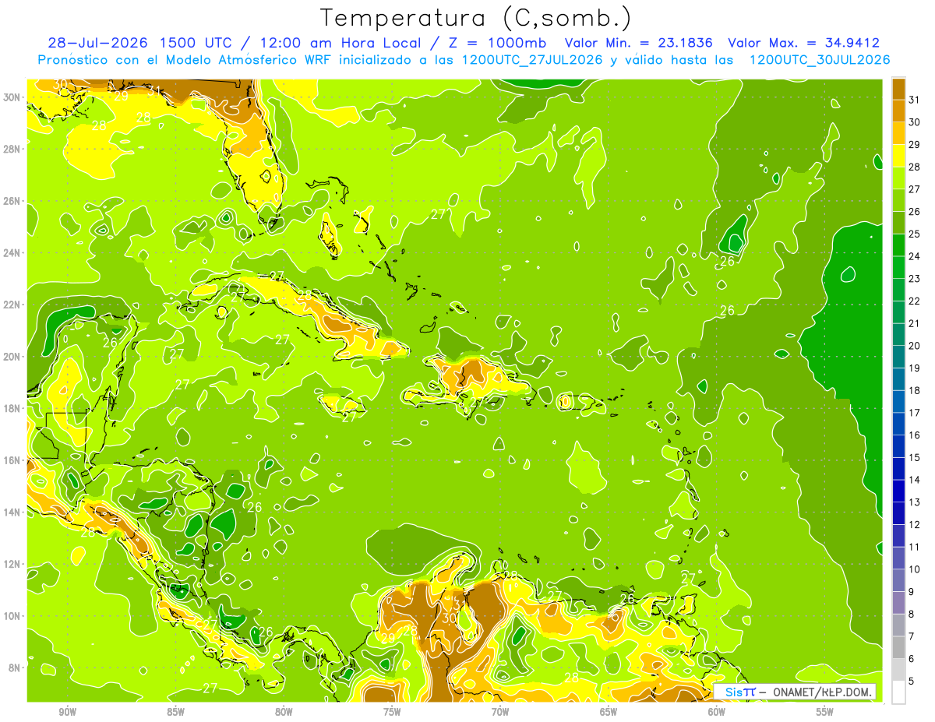This screenshot has width=935, height=722.
Task: Click the "8N" latitude axis label
Action: pyautogui.click(x=15, y=667)
